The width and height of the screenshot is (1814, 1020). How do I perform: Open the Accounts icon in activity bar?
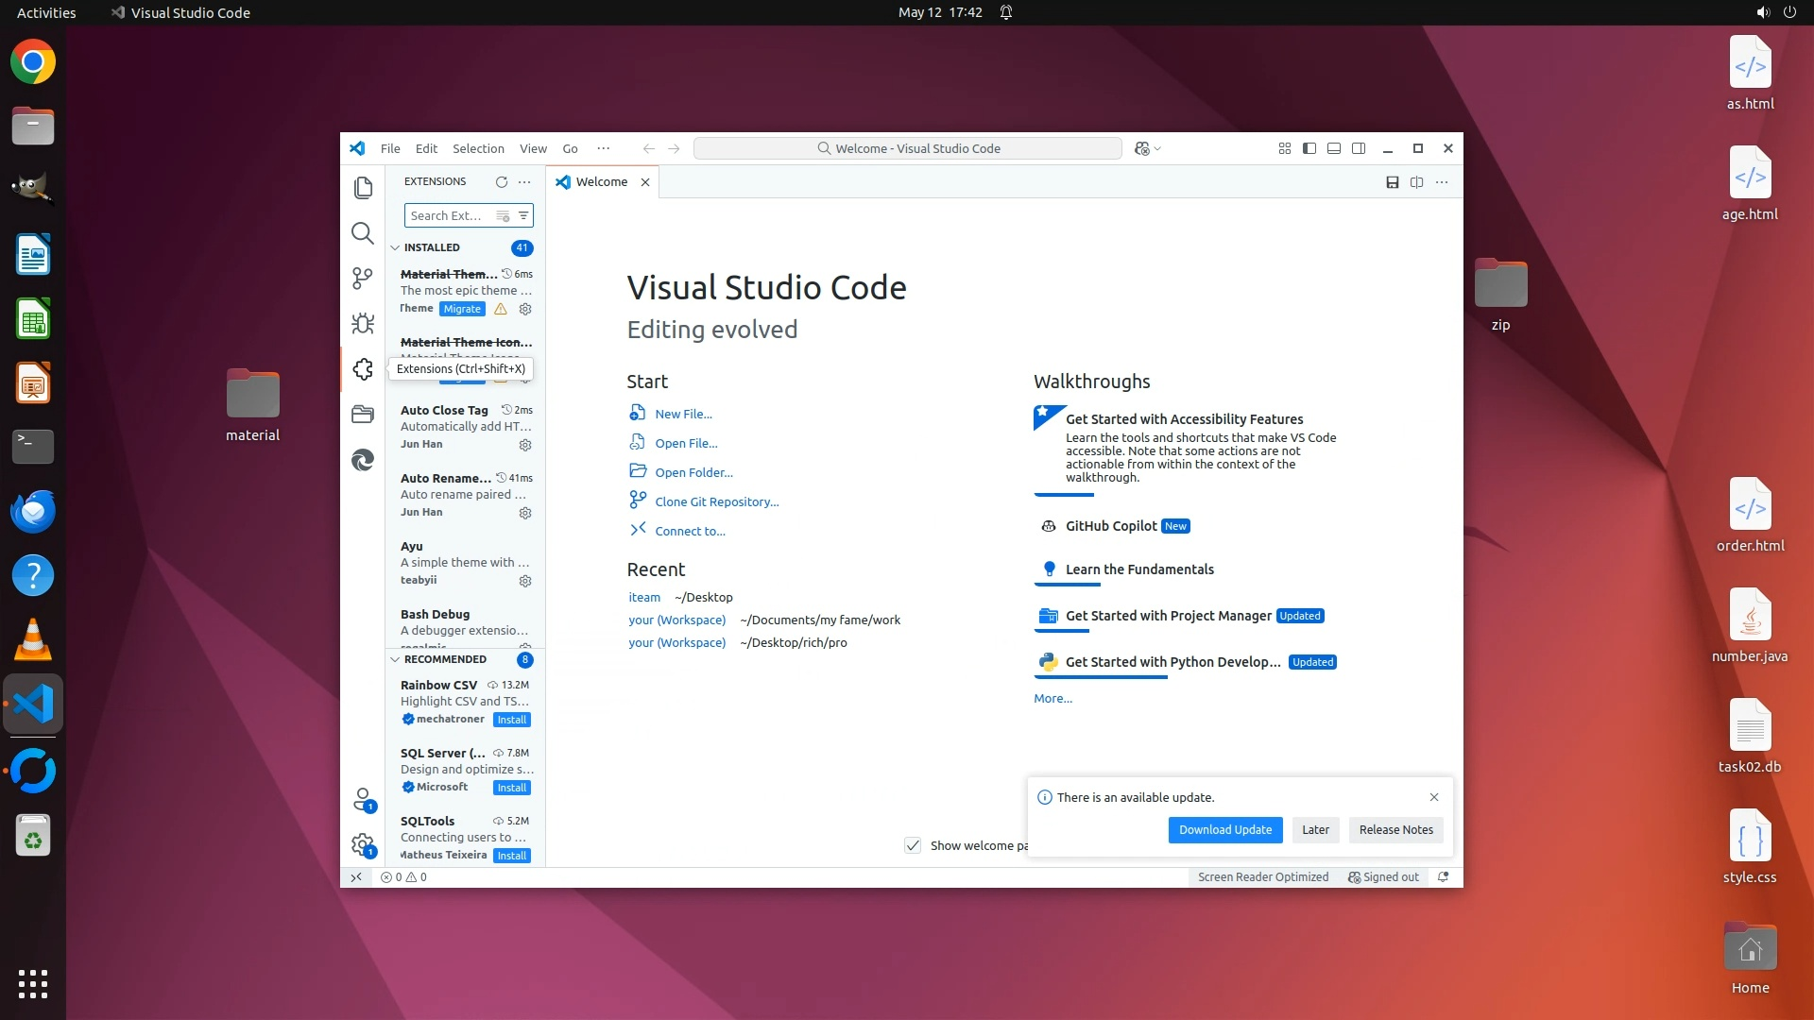363,800
